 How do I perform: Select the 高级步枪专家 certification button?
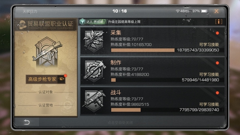click(x=46, y=79)
